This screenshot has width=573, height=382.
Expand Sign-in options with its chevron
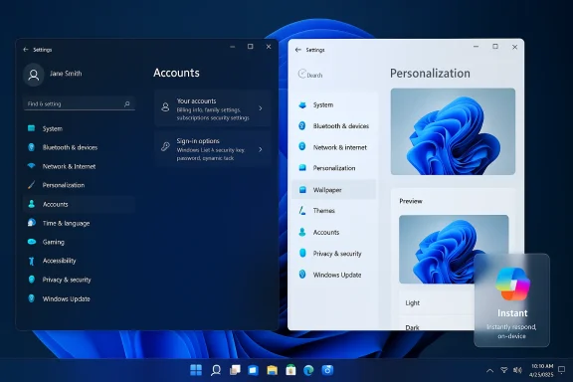click(261, 149)
